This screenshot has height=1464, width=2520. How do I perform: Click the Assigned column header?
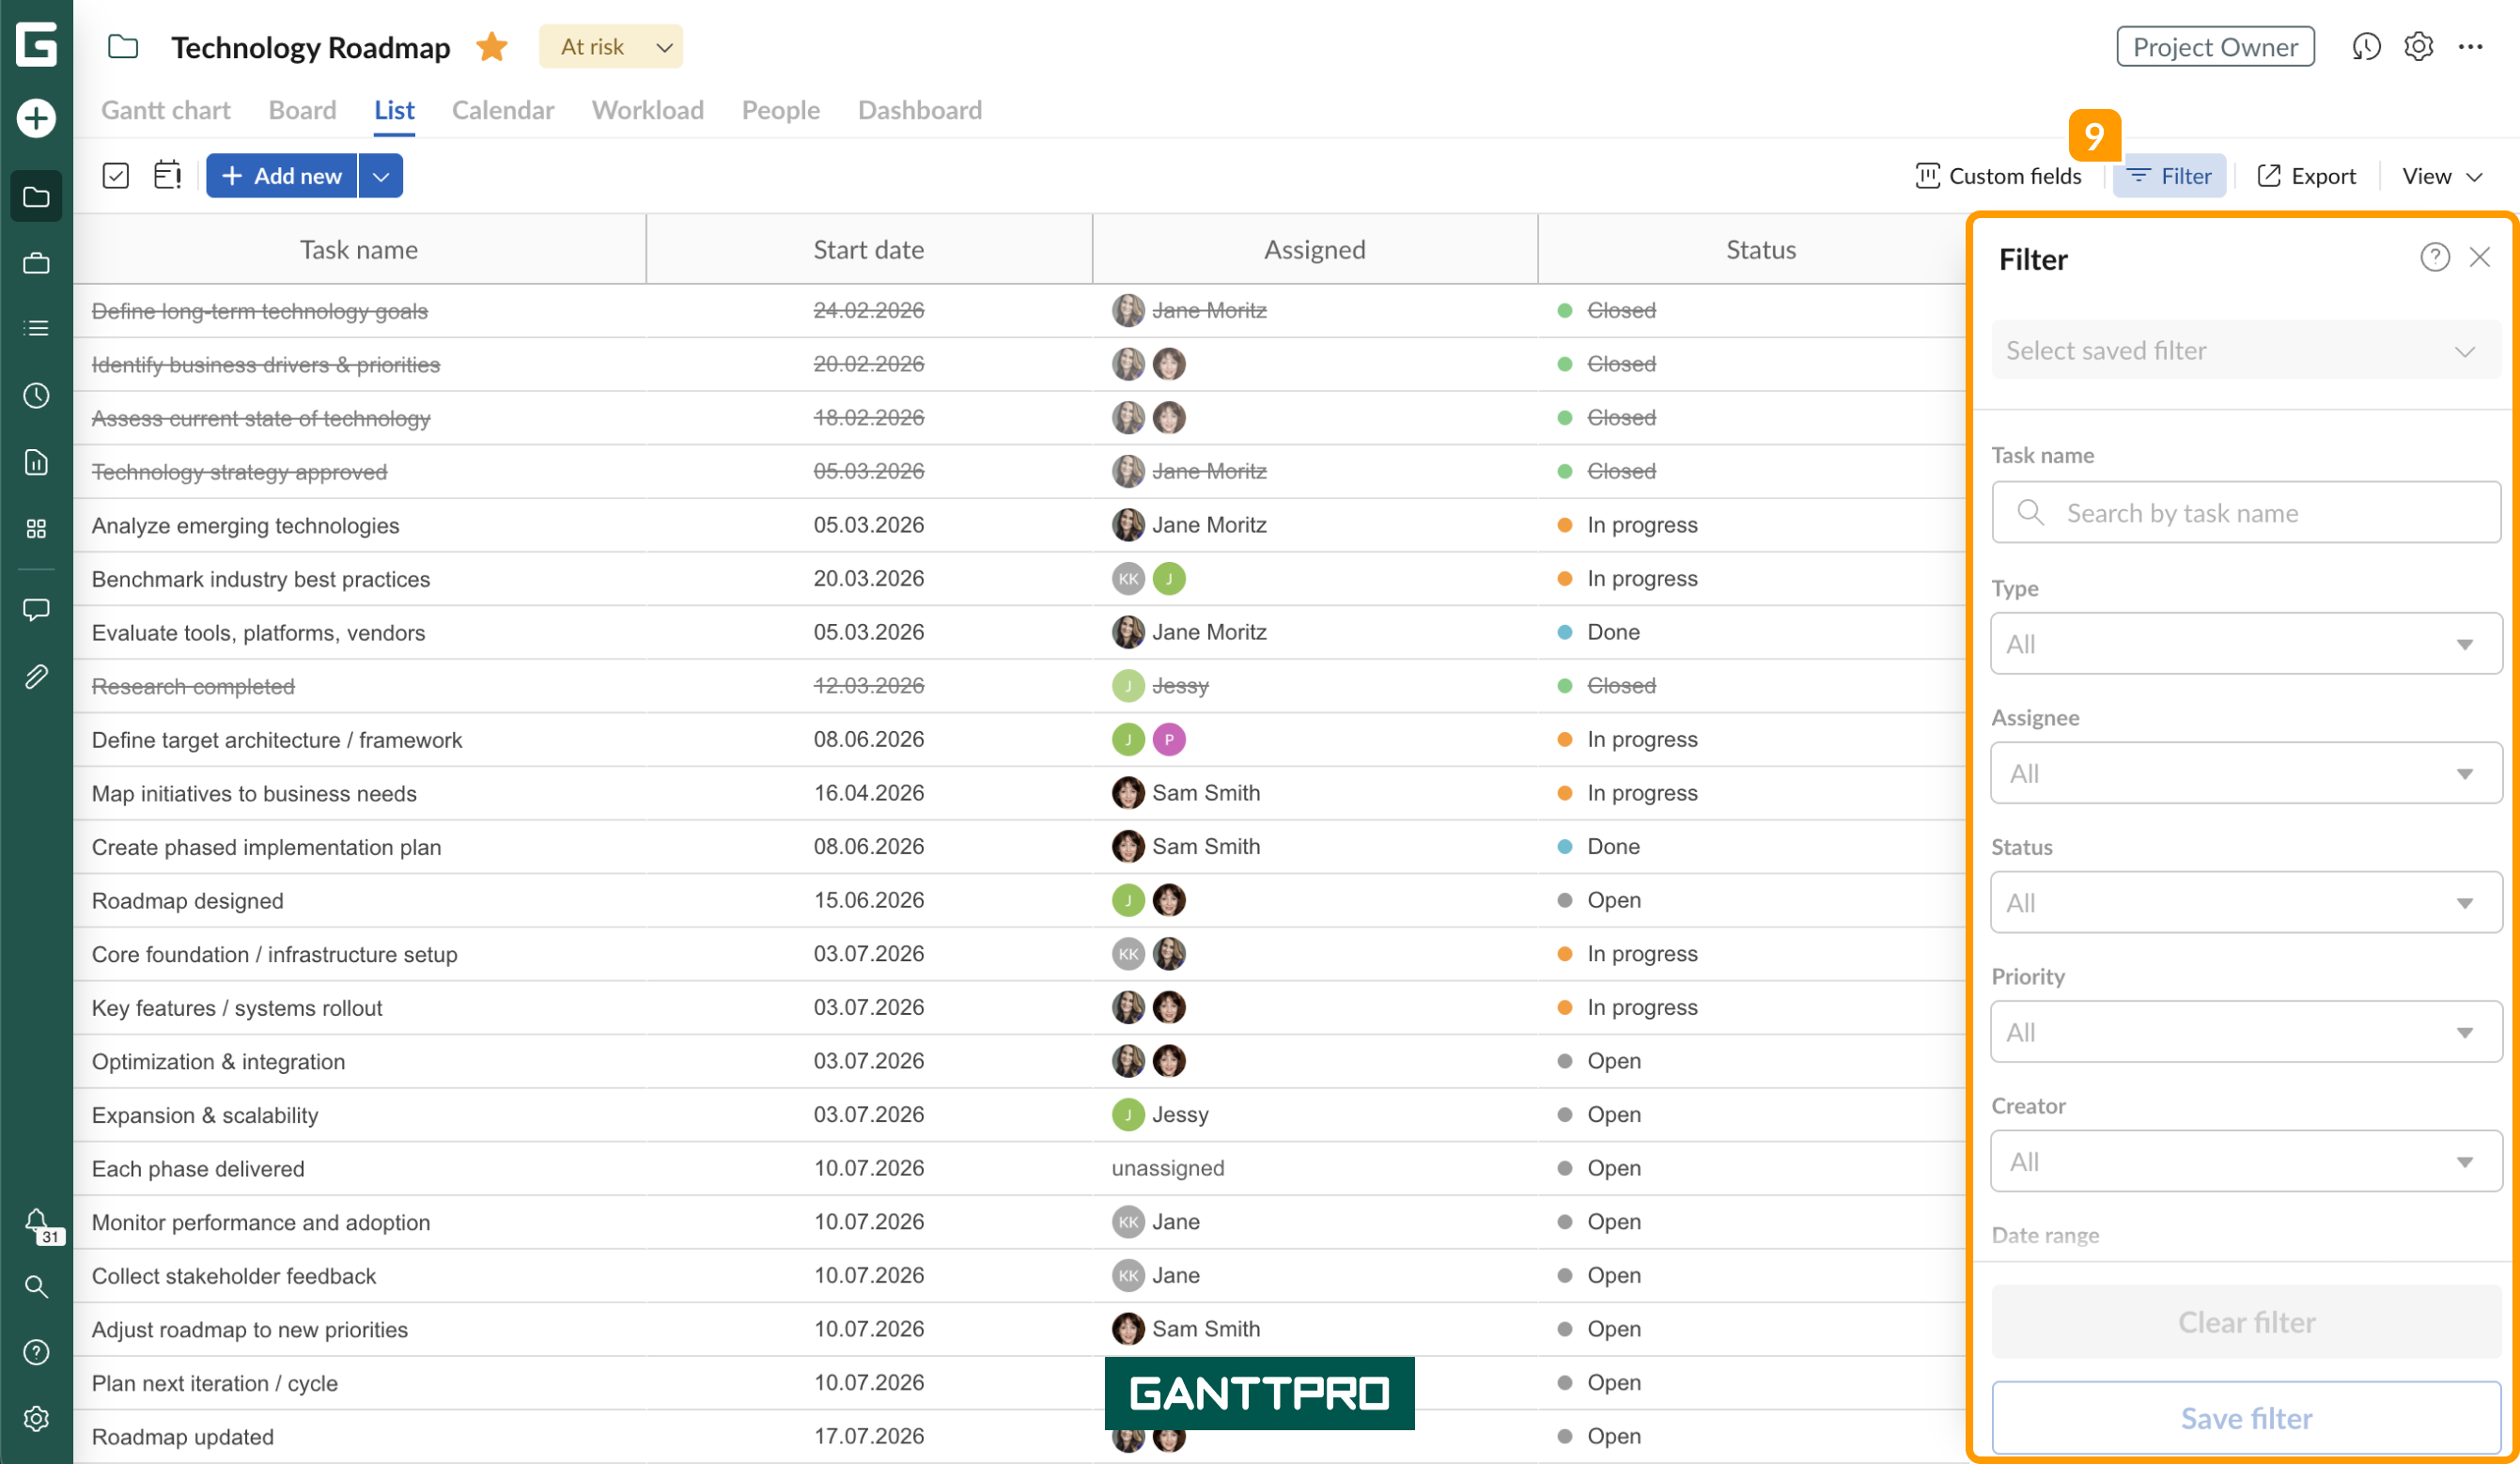click(x=1314, y=249)
